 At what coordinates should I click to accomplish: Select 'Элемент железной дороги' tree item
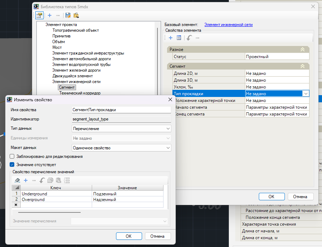click(76, 70)
